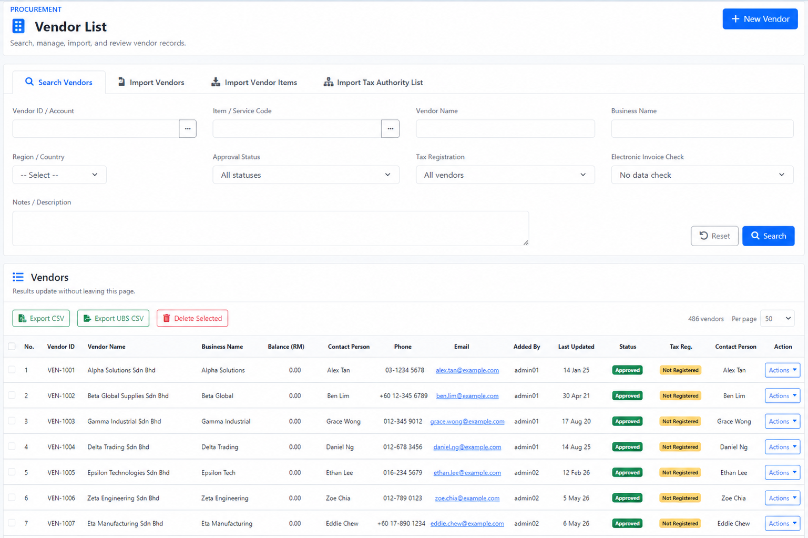Click the Balance (RM) column header
This screenshot has height=538, width=808.
coord(286,347)
